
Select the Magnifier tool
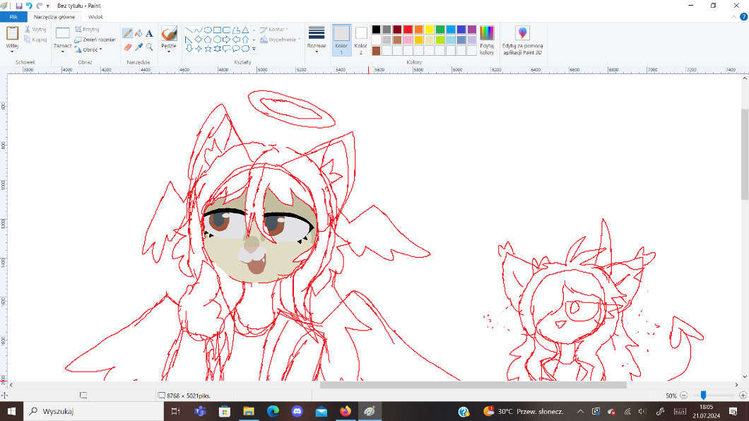click(149, 47)
